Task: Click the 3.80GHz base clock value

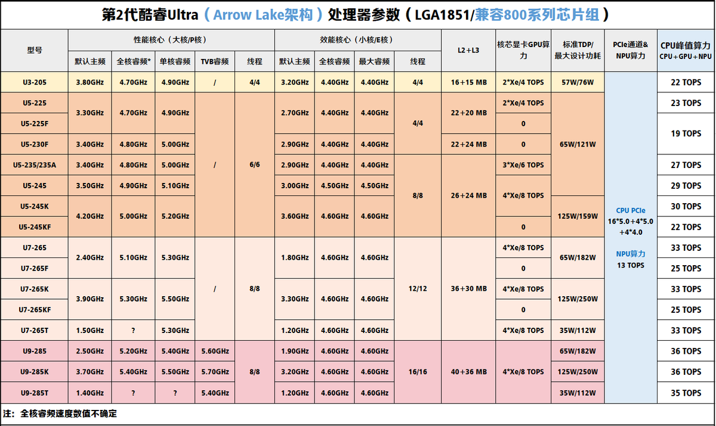Action: click(90, 82)
